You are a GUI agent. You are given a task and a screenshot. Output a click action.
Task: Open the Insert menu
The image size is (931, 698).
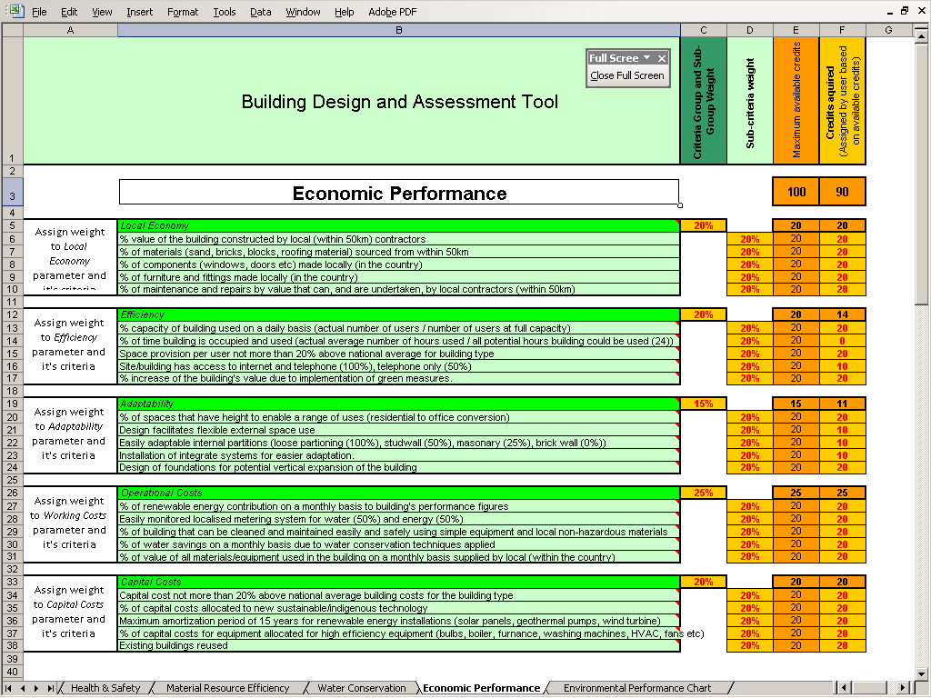[x=139, y=12]
